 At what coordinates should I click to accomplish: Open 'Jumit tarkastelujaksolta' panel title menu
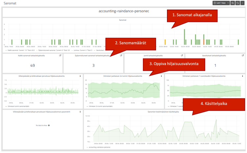coord(153,56)
